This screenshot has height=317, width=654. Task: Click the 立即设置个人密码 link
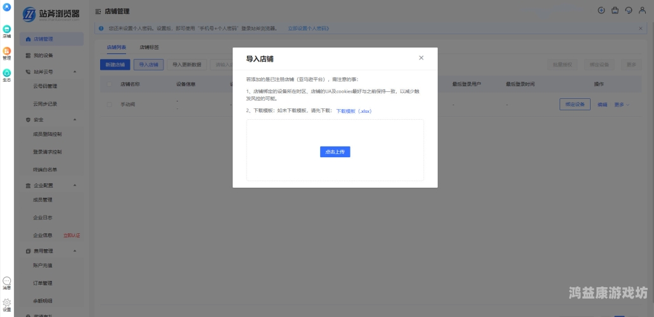click(x=309, y=29)
